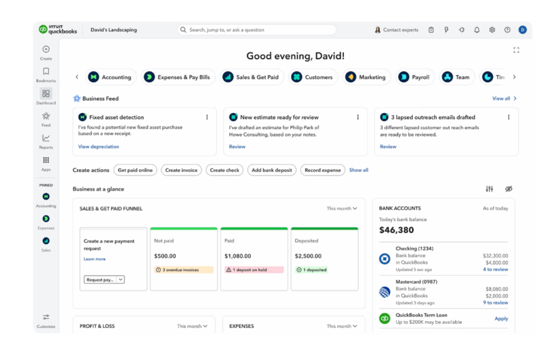This screenshot has width=550, height=356.
Task: Click 4 to review for Checking
Action: pos(495,270)
